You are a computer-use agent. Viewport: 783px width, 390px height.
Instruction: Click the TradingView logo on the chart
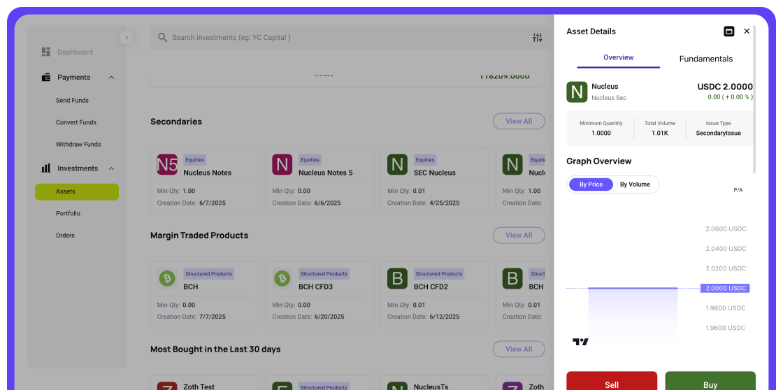pos(580,342)
